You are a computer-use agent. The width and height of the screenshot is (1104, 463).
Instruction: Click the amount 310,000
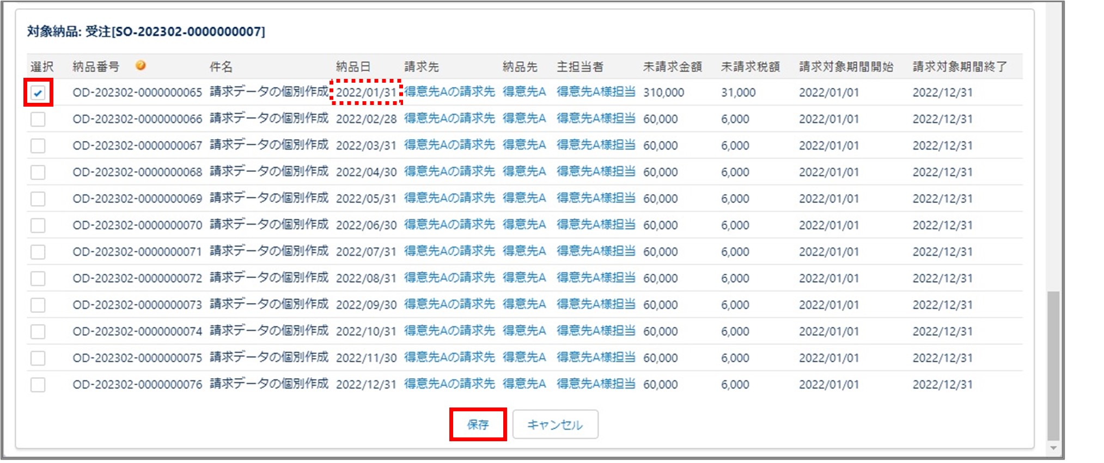point(663,92)
